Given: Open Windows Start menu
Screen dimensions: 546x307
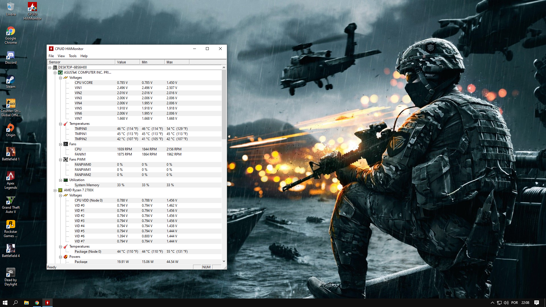Looking at the screenshot, I should pos(5,303).
